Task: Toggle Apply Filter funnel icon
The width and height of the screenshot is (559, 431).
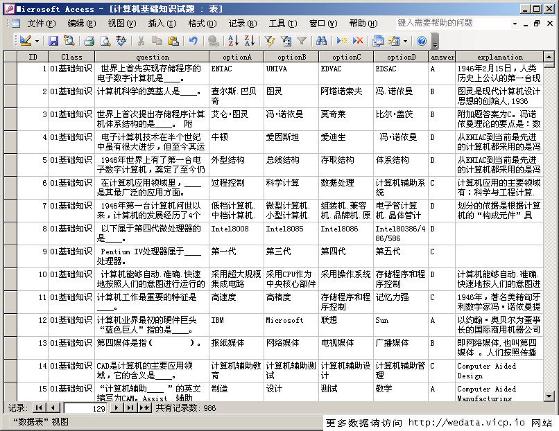Action: tap(302, 41)
